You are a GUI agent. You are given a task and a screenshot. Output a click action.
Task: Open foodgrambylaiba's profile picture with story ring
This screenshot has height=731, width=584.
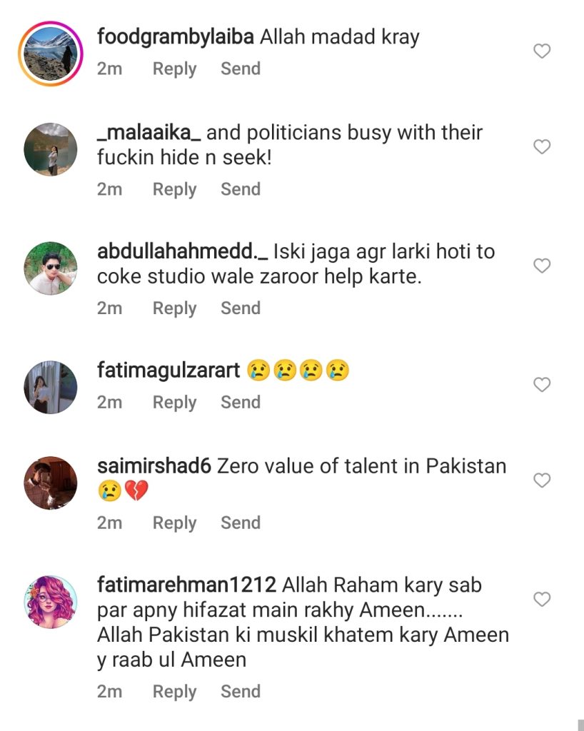51,54
